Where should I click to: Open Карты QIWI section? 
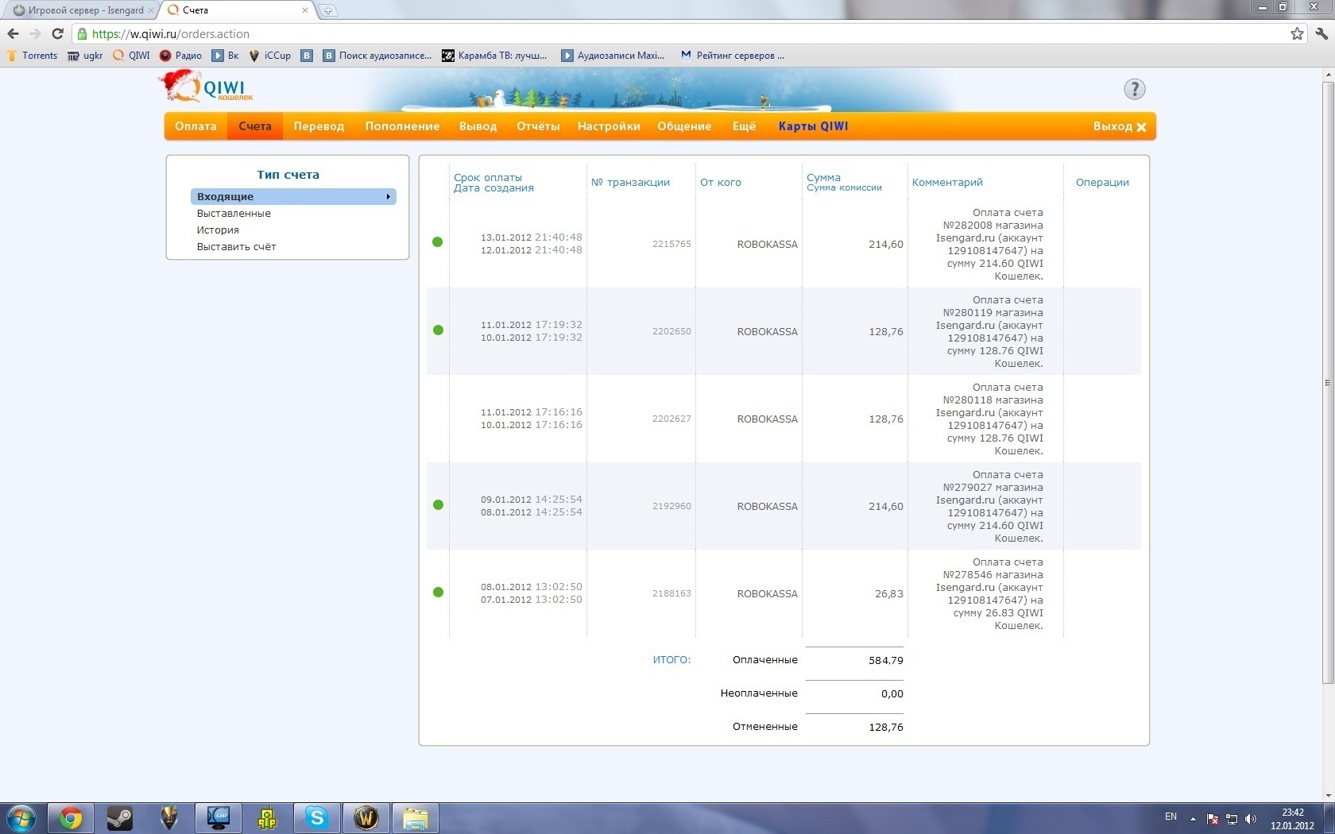[x=813, y=126]
